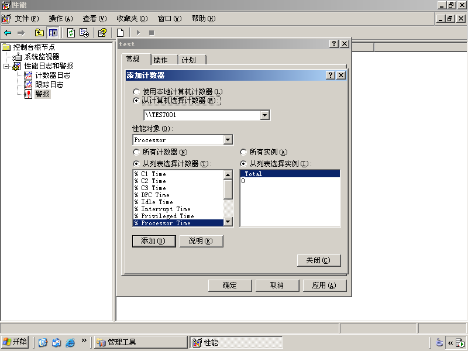This screenshot has height=351, width=468.
Task: Click the Export list toolbar icon
Action: [84, 33]
